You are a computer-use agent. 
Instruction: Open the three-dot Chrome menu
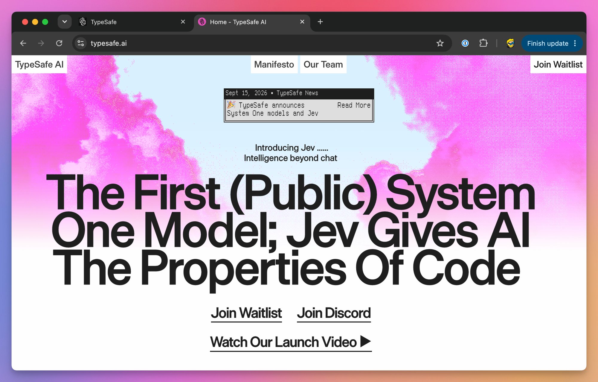(x=575, y=43)
